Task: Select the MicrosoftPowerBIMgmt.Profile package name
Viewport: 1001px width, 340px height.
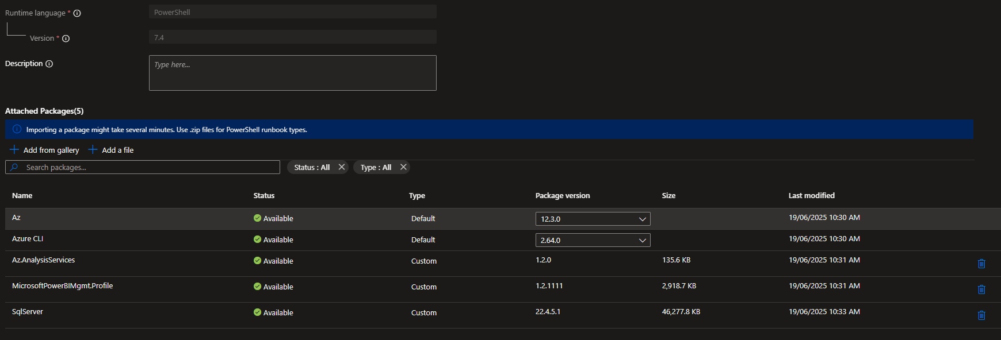Action: (x=62, y=286)
